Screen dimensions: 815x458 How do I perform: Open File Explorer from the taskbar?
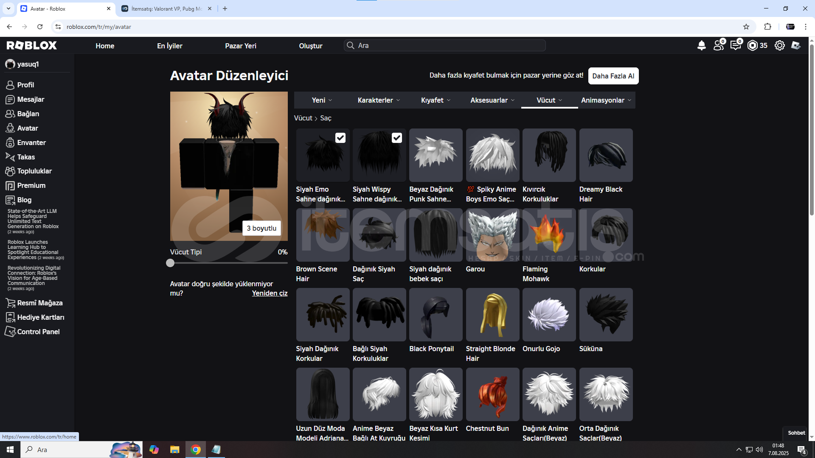175,450
